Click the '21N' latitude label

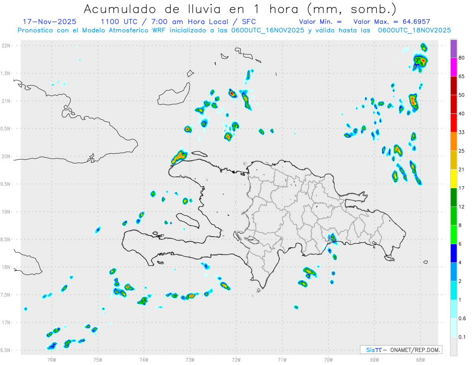point(7,101)
